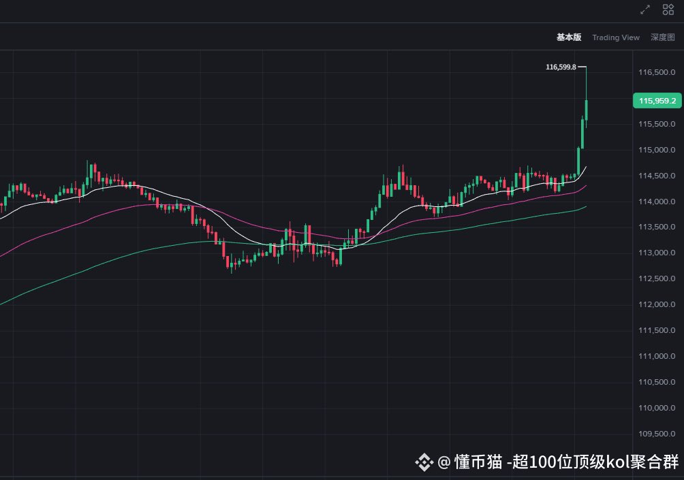This screenshot has width=684, height=480.
Task: Click the 114,000.0 price axis label
Action: pos(656,202)
